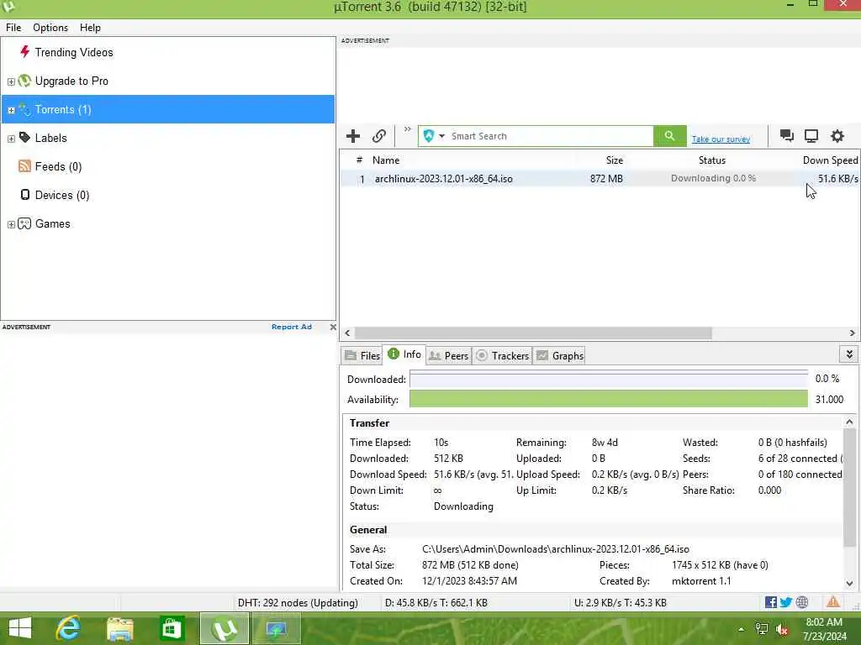The height and width of the screenshot is (645, 861).
Task: Sort by the Status column header
Action: [x=711, y=160]
